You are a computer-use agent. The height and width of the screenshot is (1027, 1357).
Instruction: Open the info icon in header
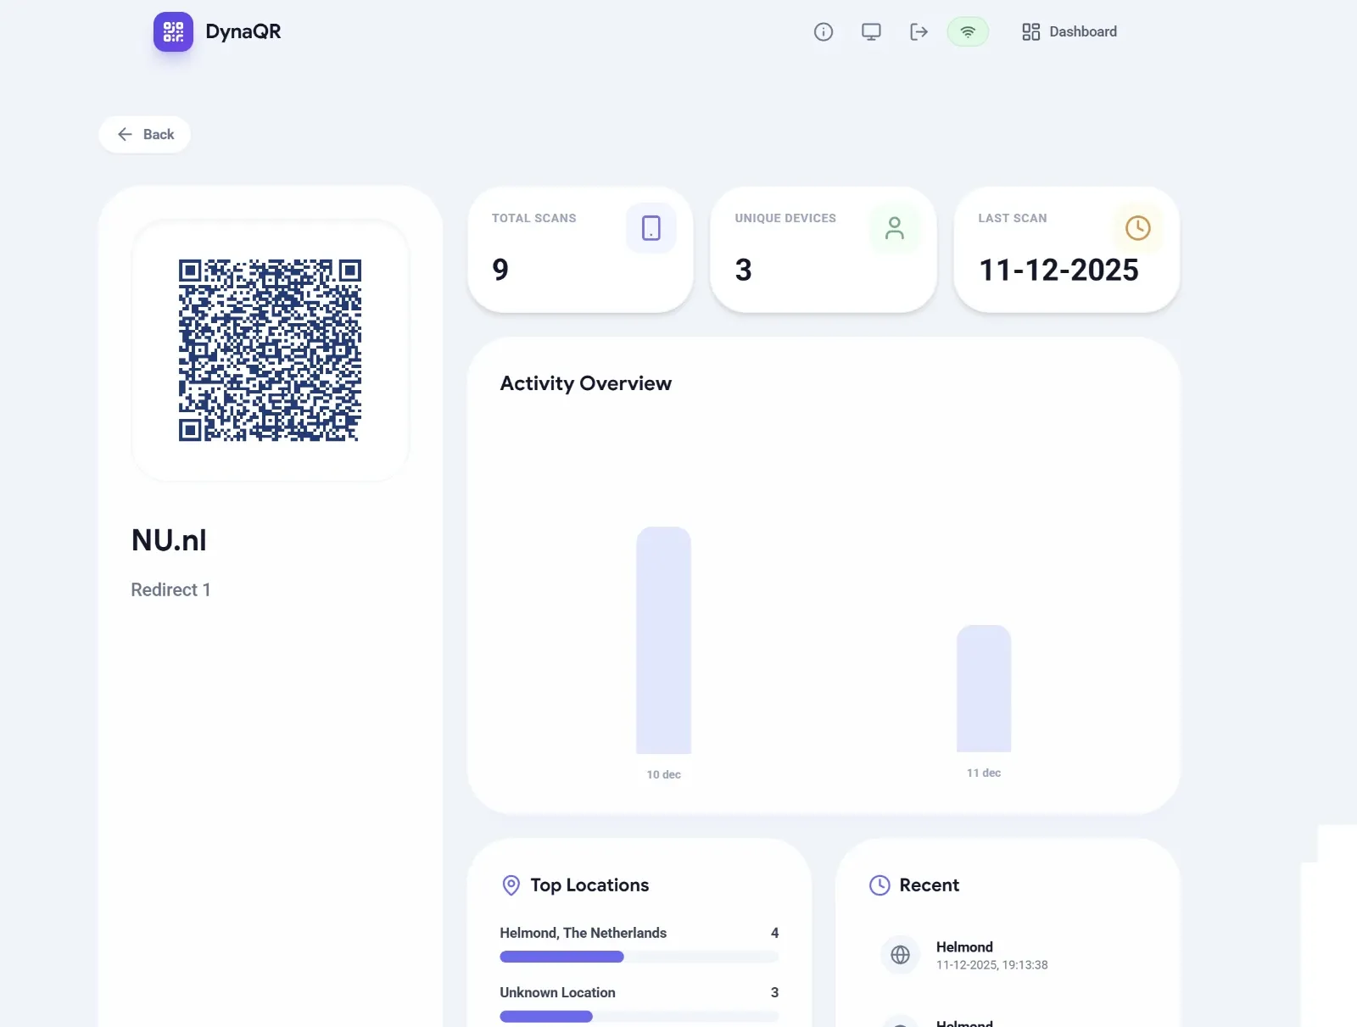[x=824, y=32]
